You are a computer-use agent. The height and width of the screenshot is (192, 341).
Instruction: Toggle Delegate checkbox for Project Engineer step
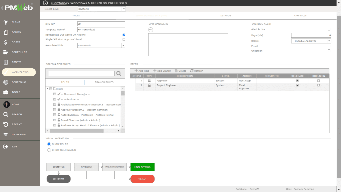[297, 85]
